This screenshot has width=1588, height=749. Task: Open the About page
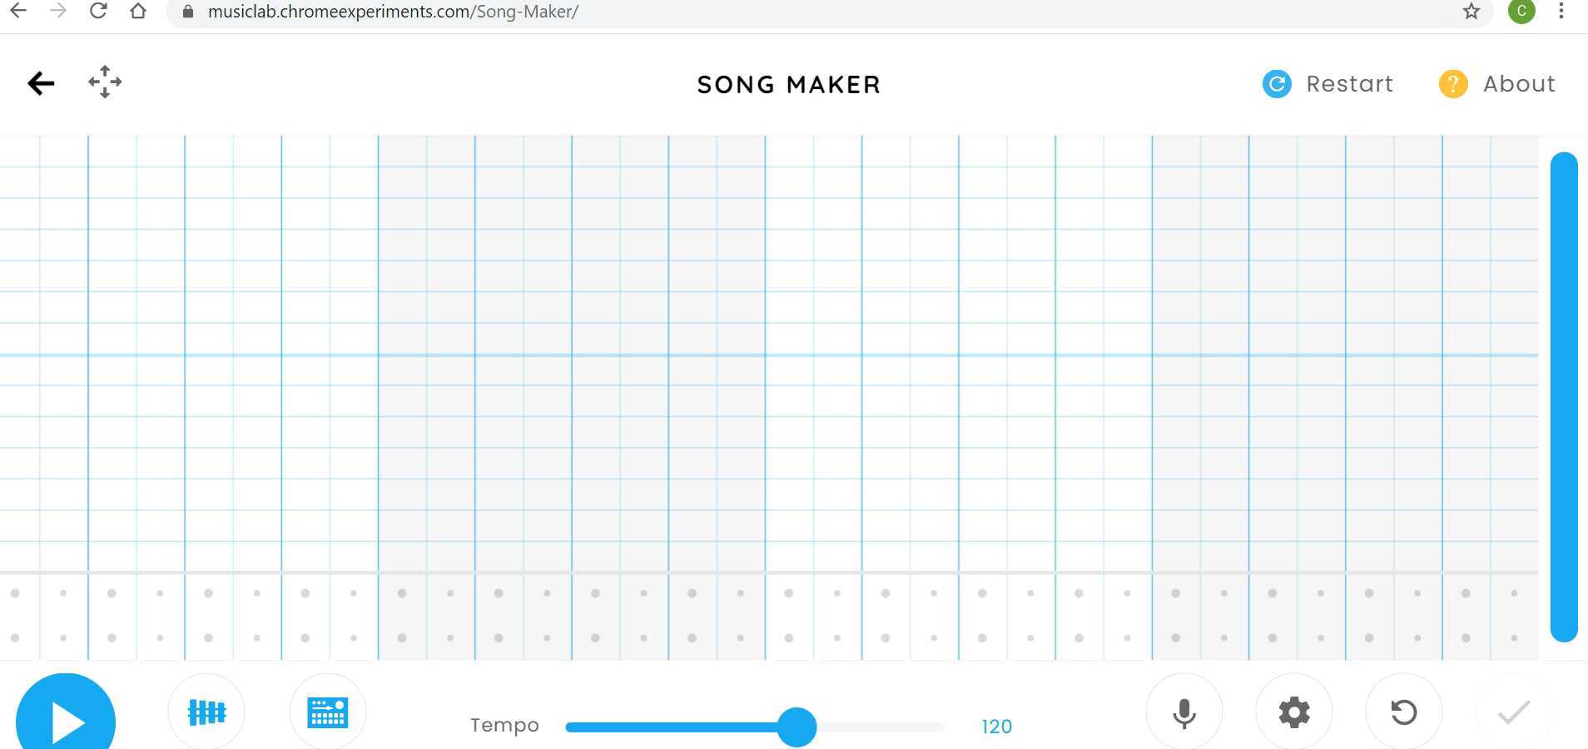1518,83
